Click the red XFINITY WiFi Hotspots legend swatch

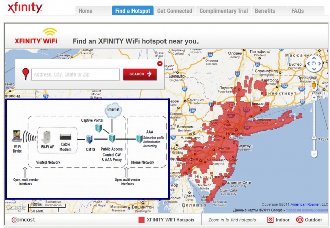tap(141, 220)
